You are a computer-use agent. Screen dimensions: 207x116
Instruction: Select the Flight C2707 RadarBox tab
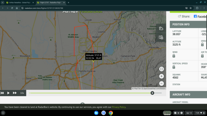click(51, 3)
